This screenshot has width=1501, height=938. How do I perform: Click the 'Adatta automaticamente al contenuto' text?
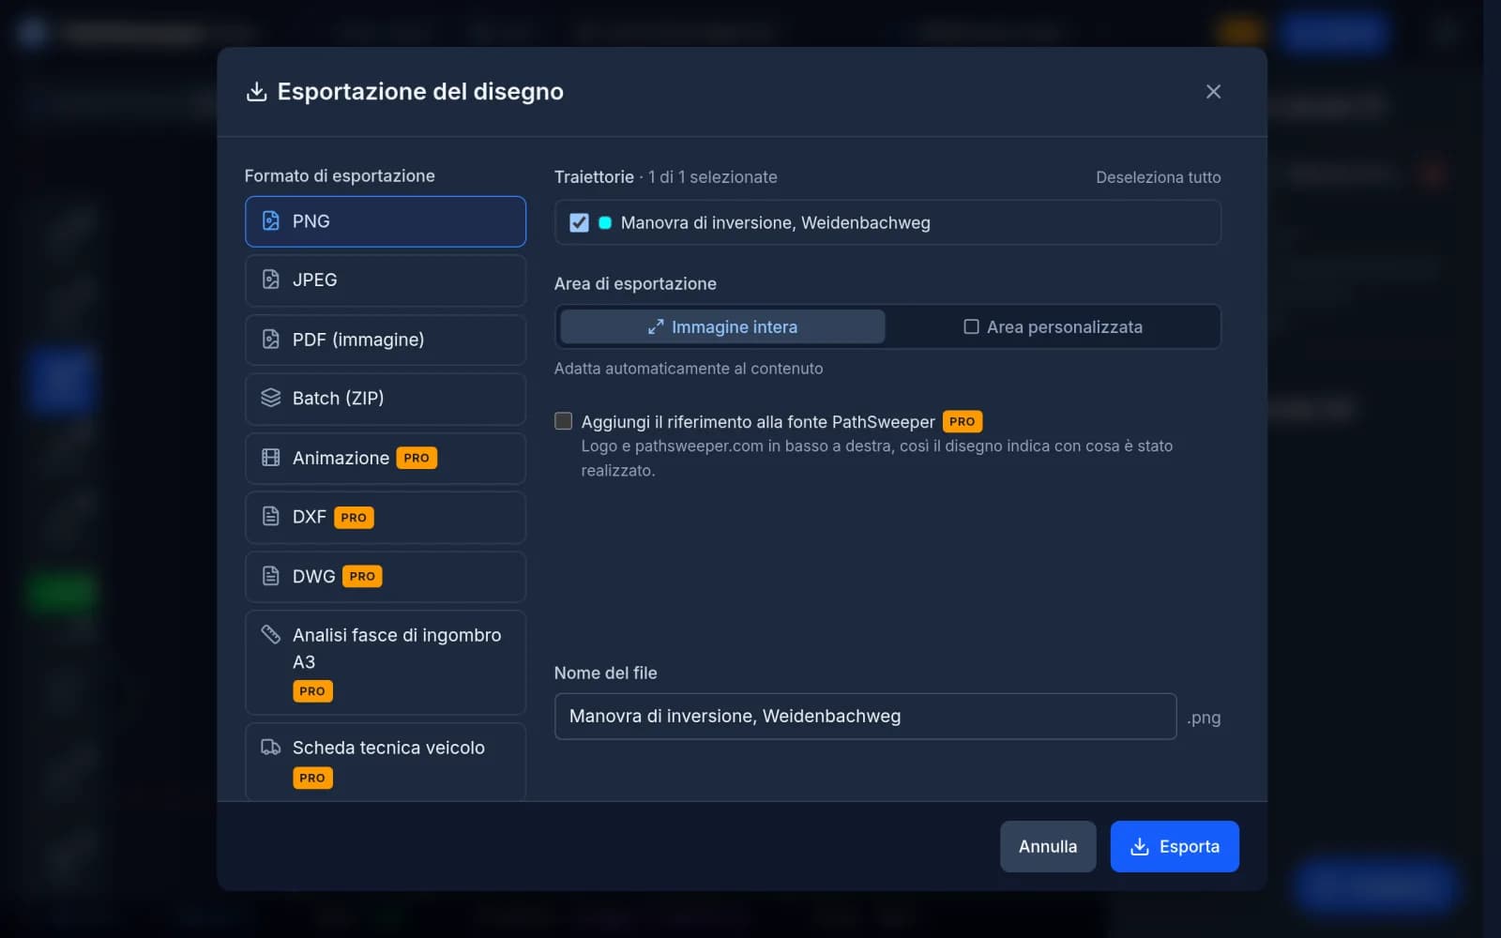click(x=689, y=369)
